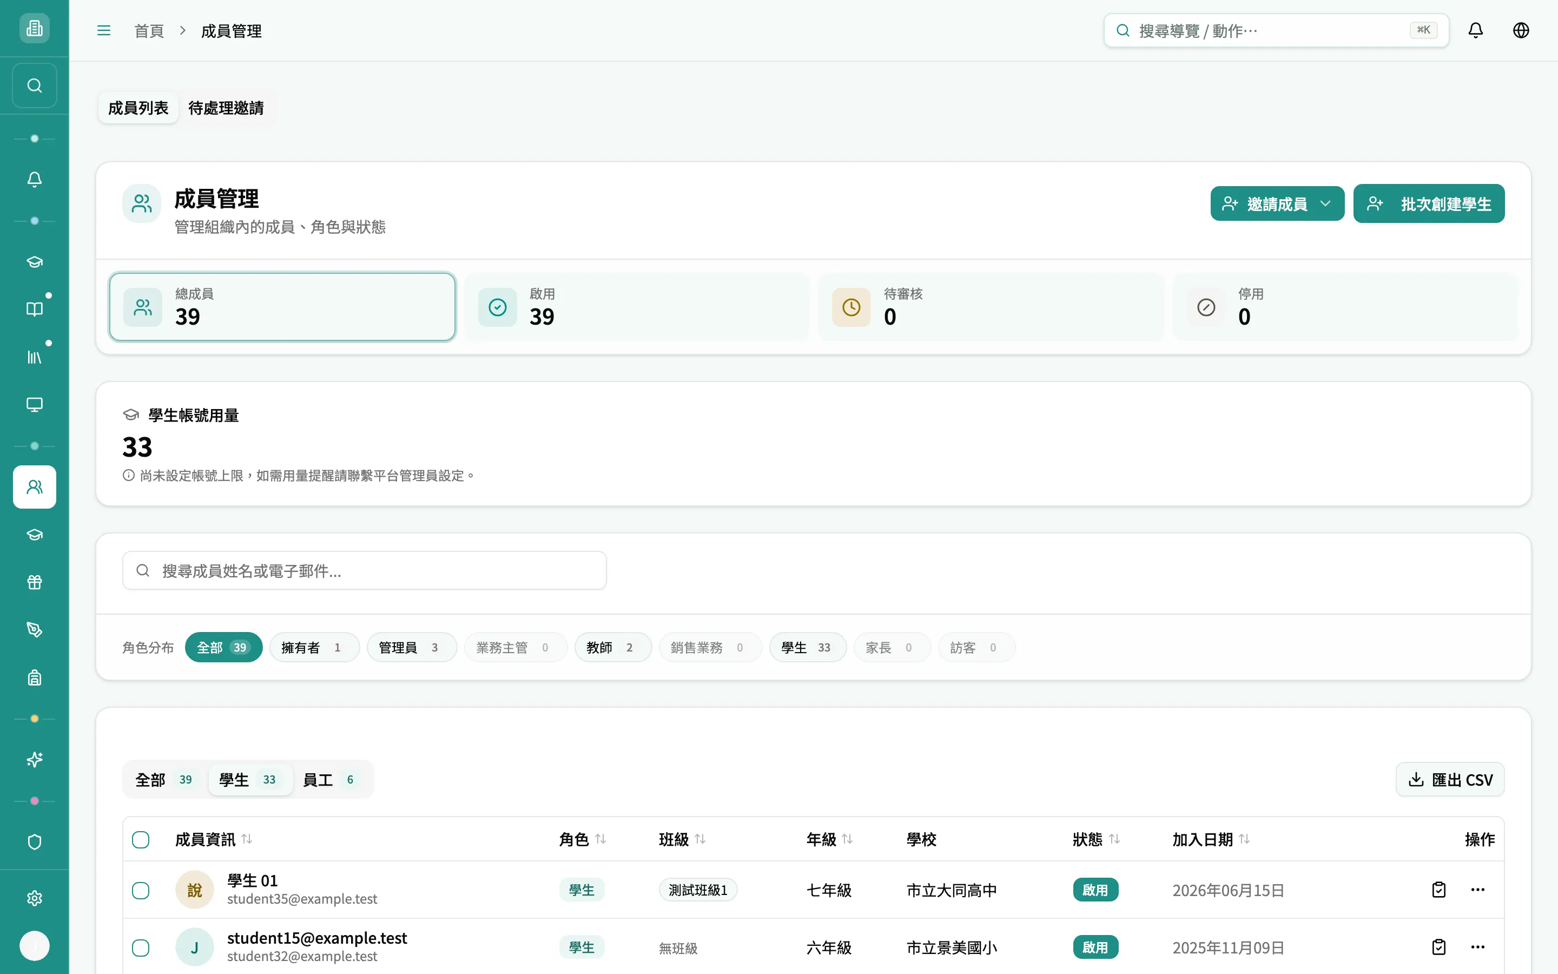
Task: Select the active members sidebar icon
Action: (34, 487)
